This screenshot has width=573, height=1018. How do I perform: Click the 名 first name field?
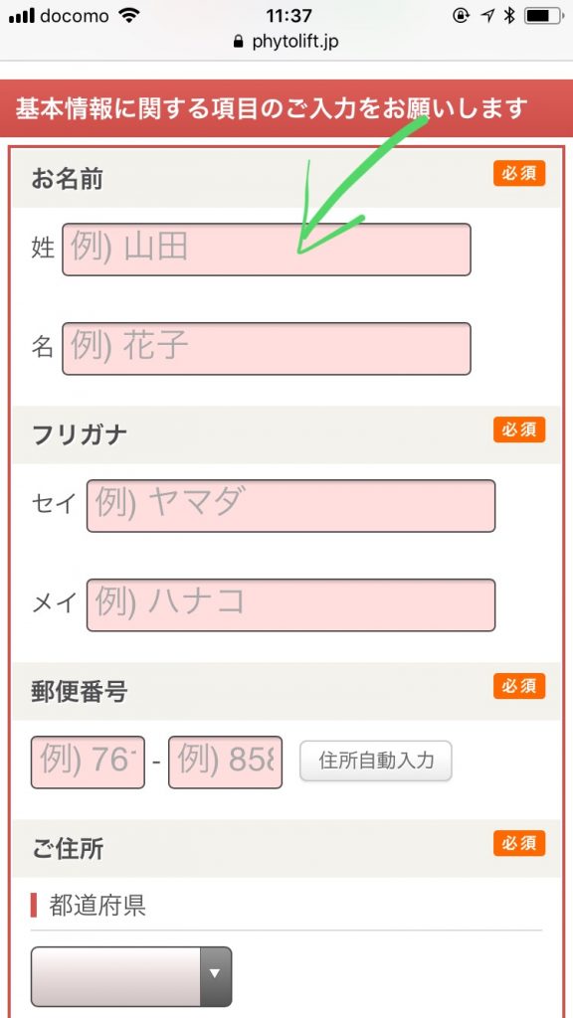pyautogui.click(x=267, y=349)
